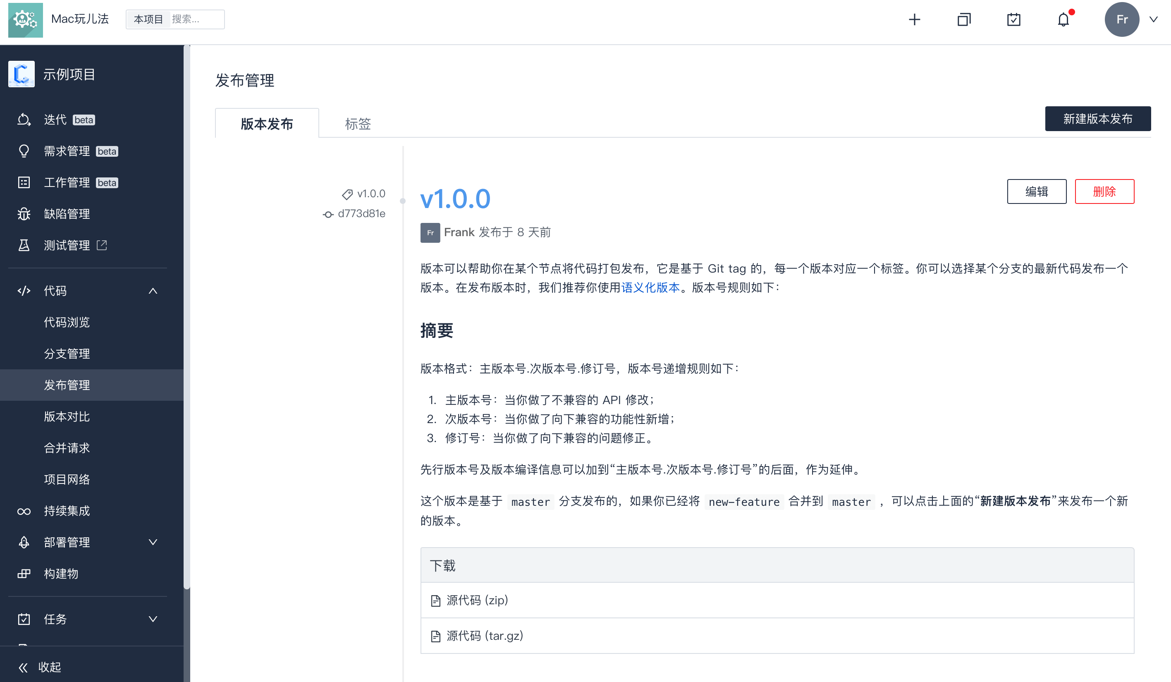Click the d773d81e commit hash
The image size is (1171, 682).
point(361,213)
